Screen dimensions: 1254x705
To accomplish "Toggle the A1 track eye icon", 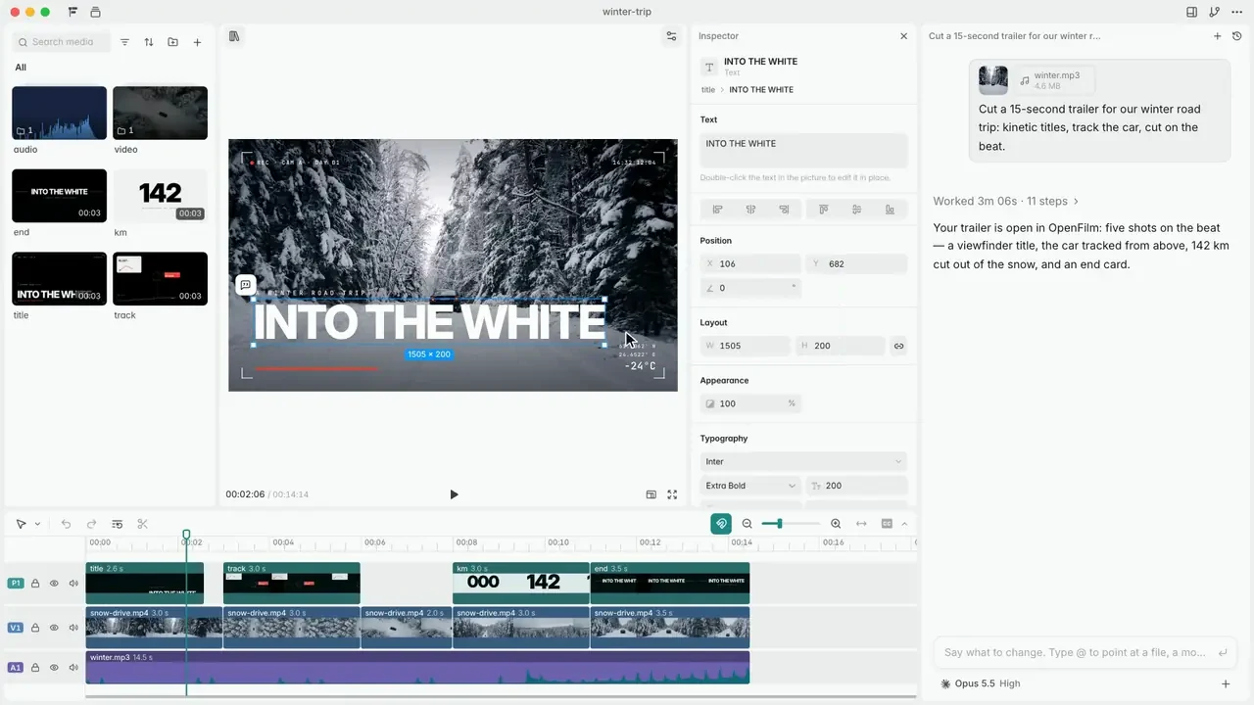I will pyautogui.click(x=54, y=668).
